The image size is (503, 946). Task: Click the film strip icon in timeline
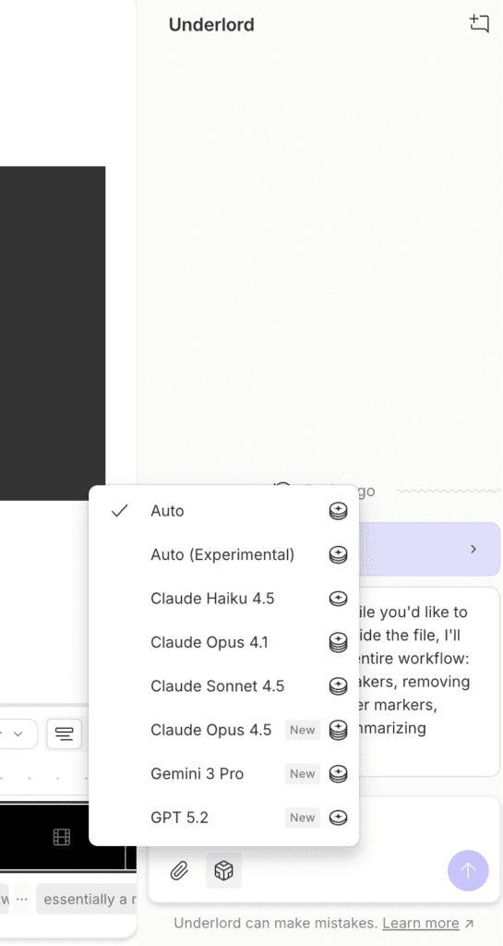tap(62, 837)
